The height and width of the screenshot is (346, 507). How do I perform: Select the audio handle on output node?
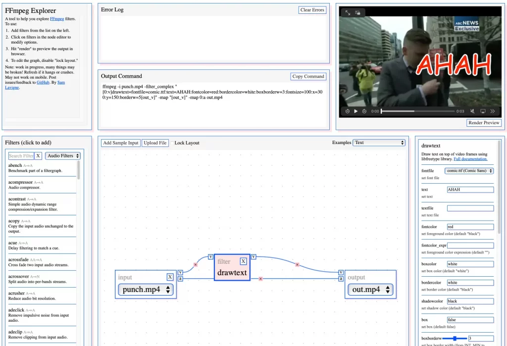click(341, 279)
